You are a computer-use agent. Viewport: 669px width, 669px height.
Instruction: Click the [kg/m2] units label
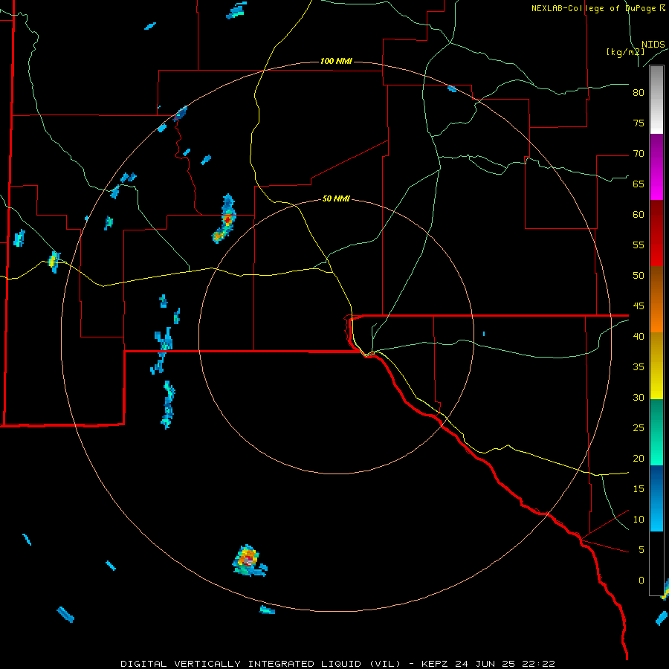click(625, 52)
